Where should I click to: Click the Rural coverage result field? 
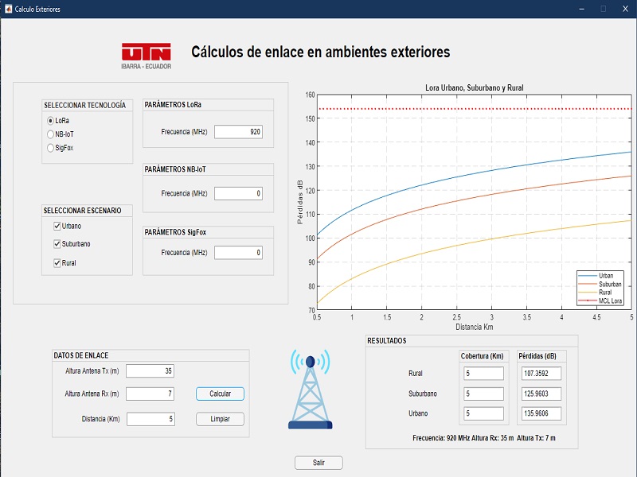point(484,374)
